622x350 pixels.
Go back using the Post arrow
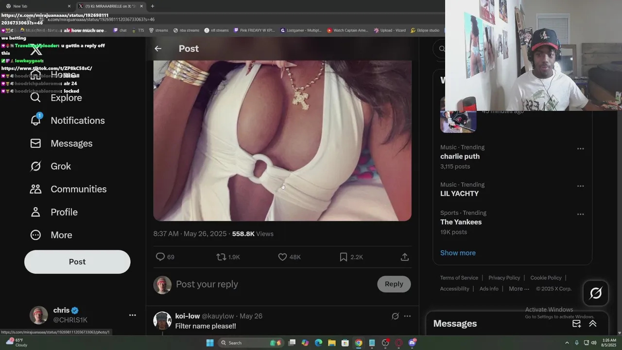(x=158, y=49)
